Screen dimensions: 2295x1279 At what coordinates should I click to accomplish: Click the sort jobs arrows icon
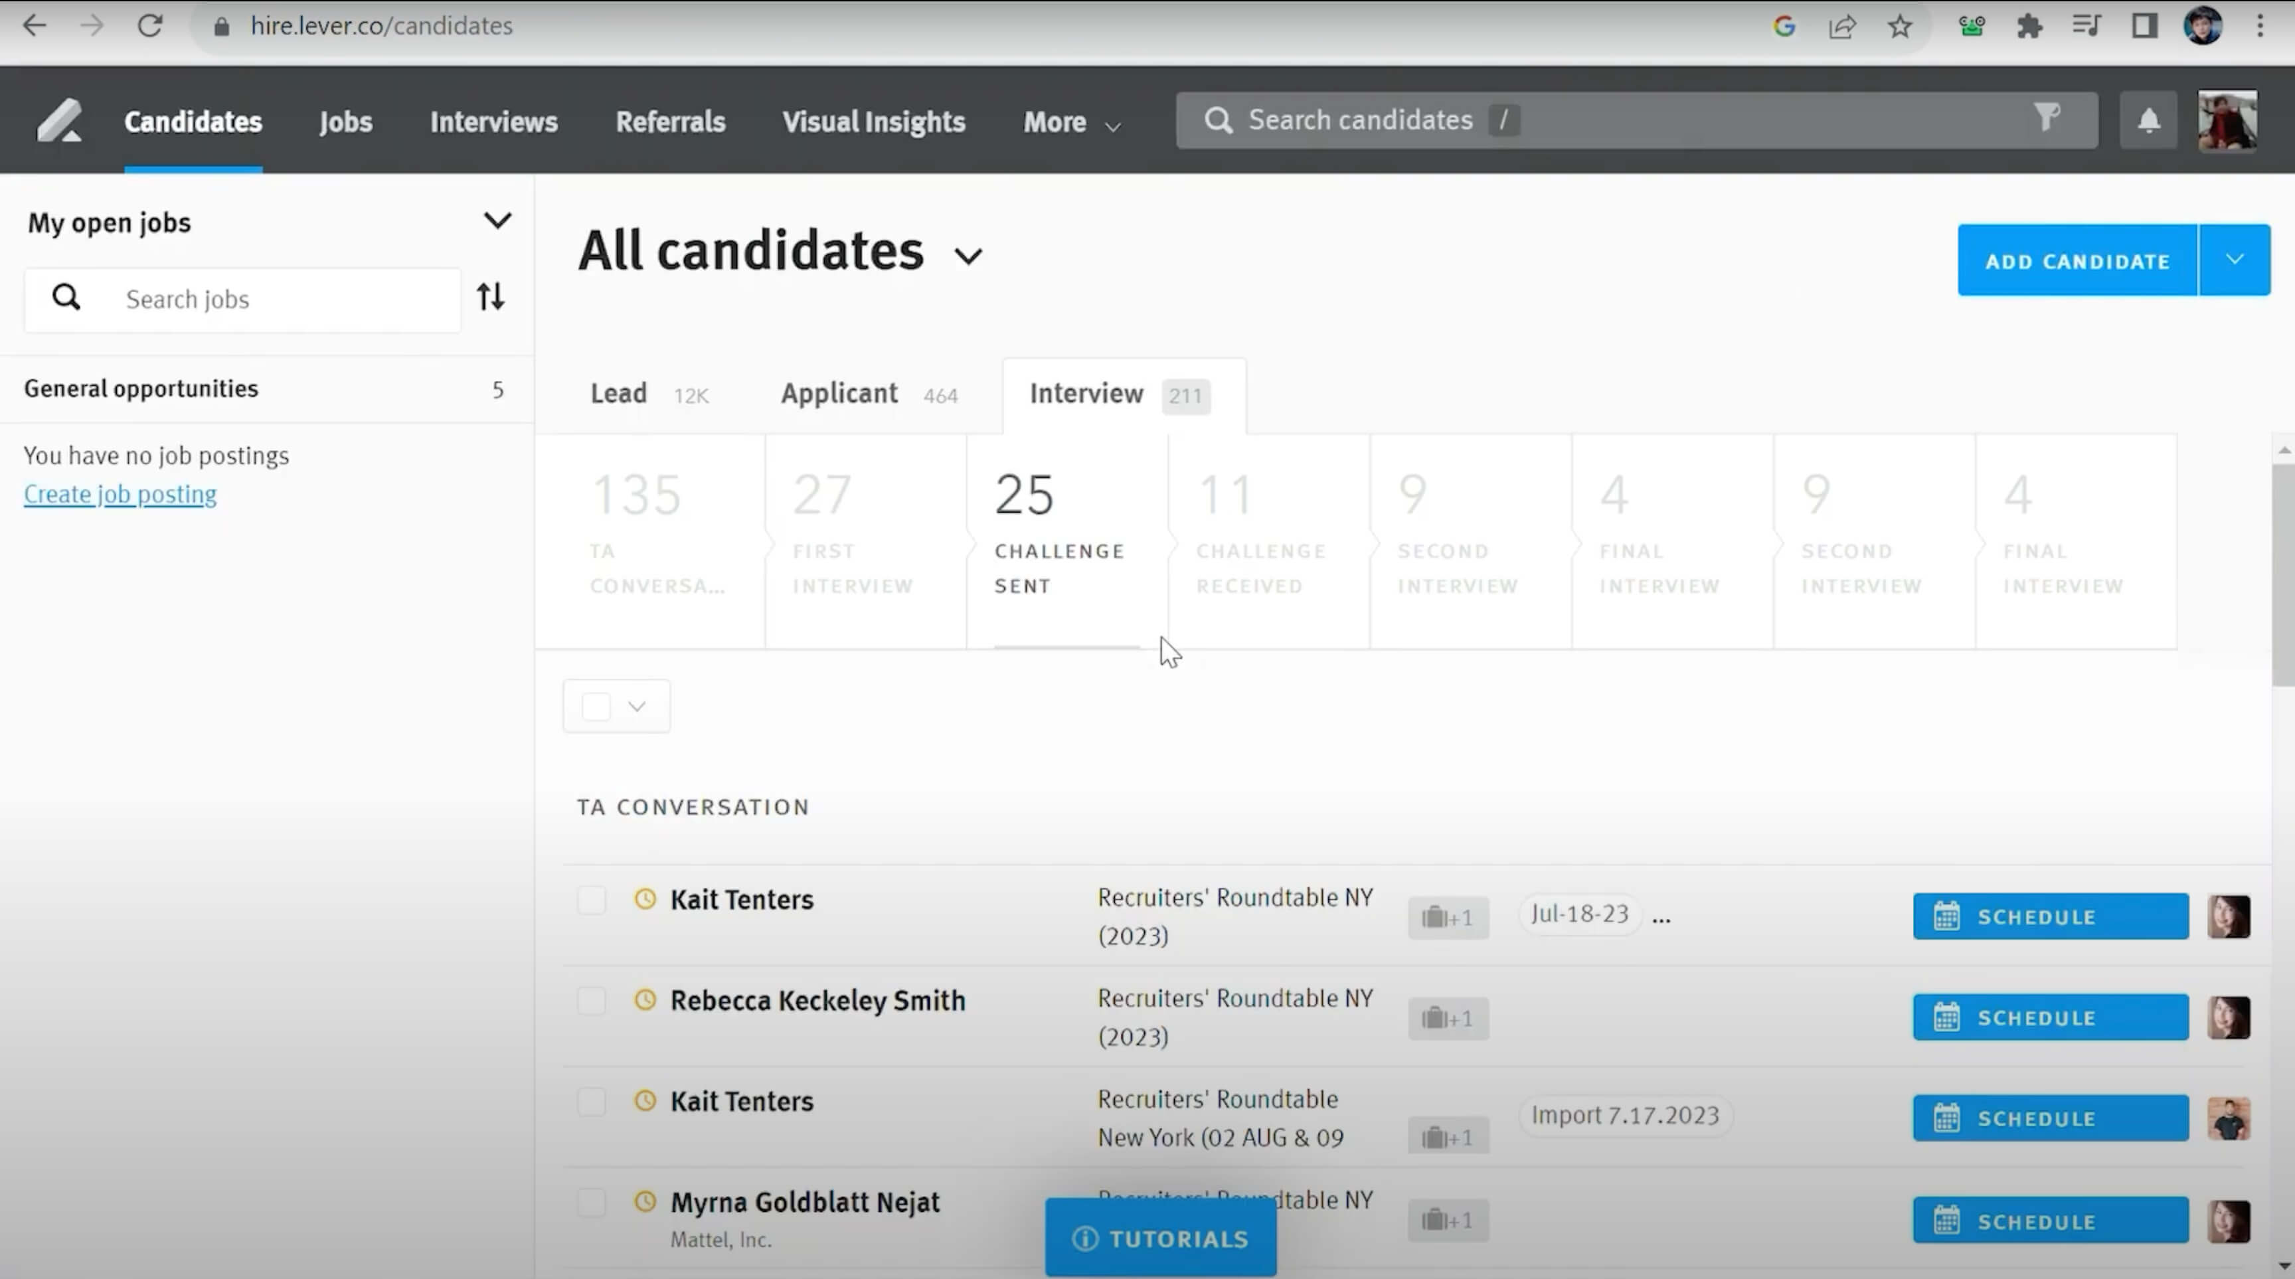490,297
